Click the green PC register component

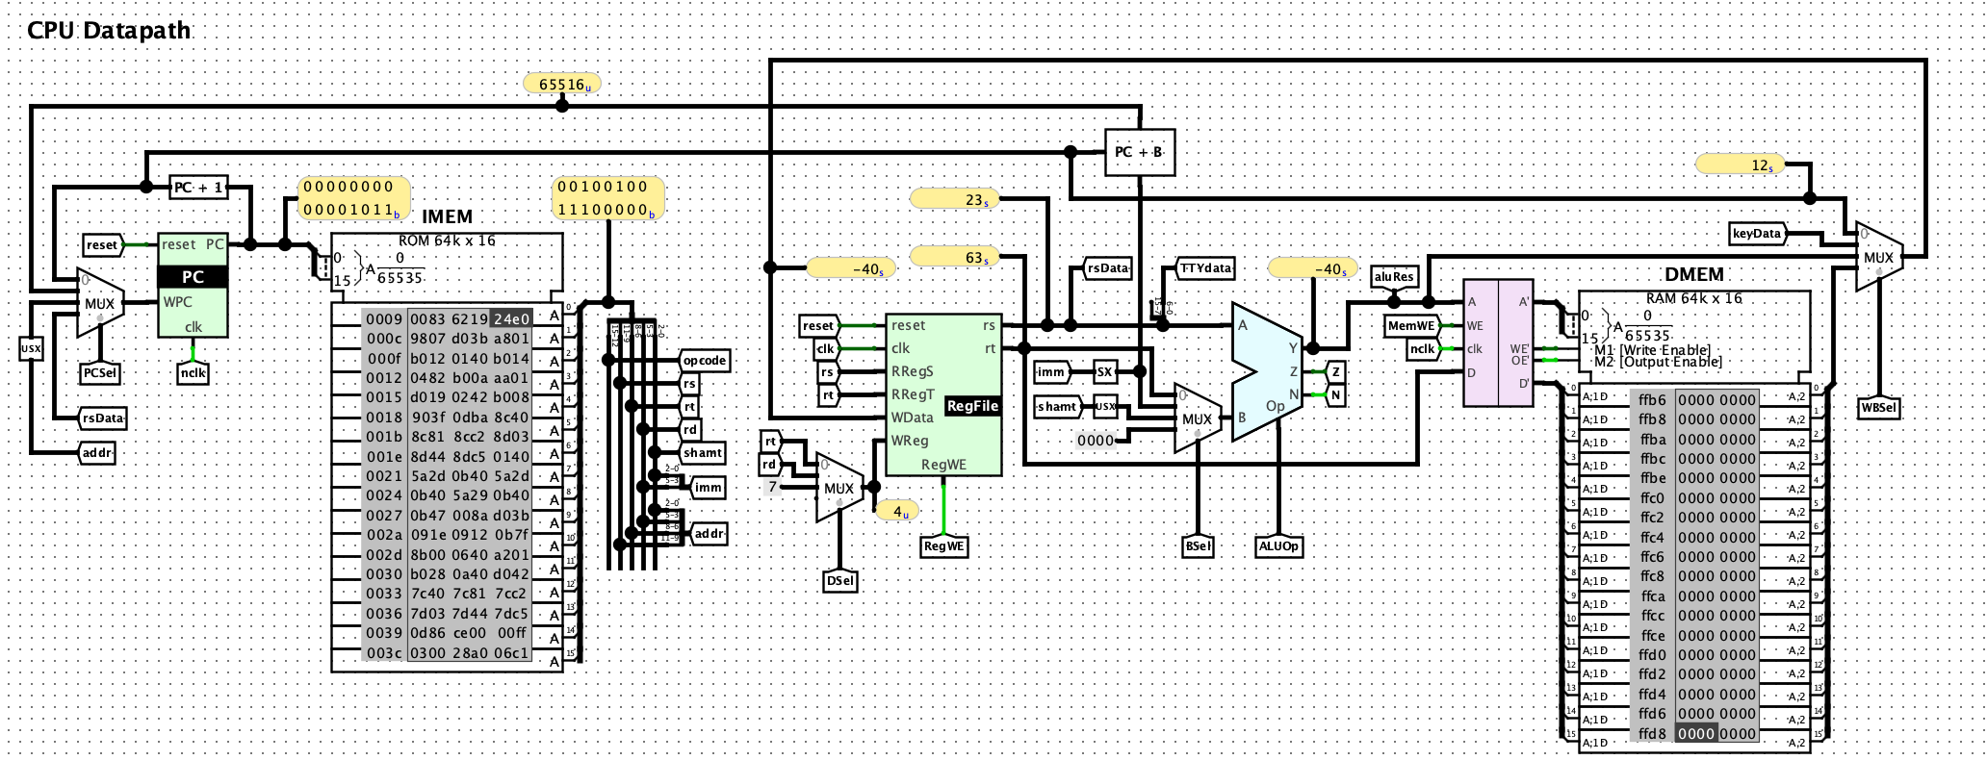coord(193,285)
